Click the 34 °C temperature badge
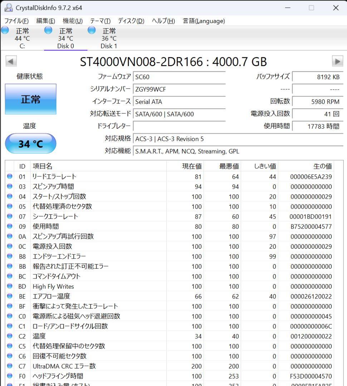This screenshot has height=386, width=347. tap(30, 143)
